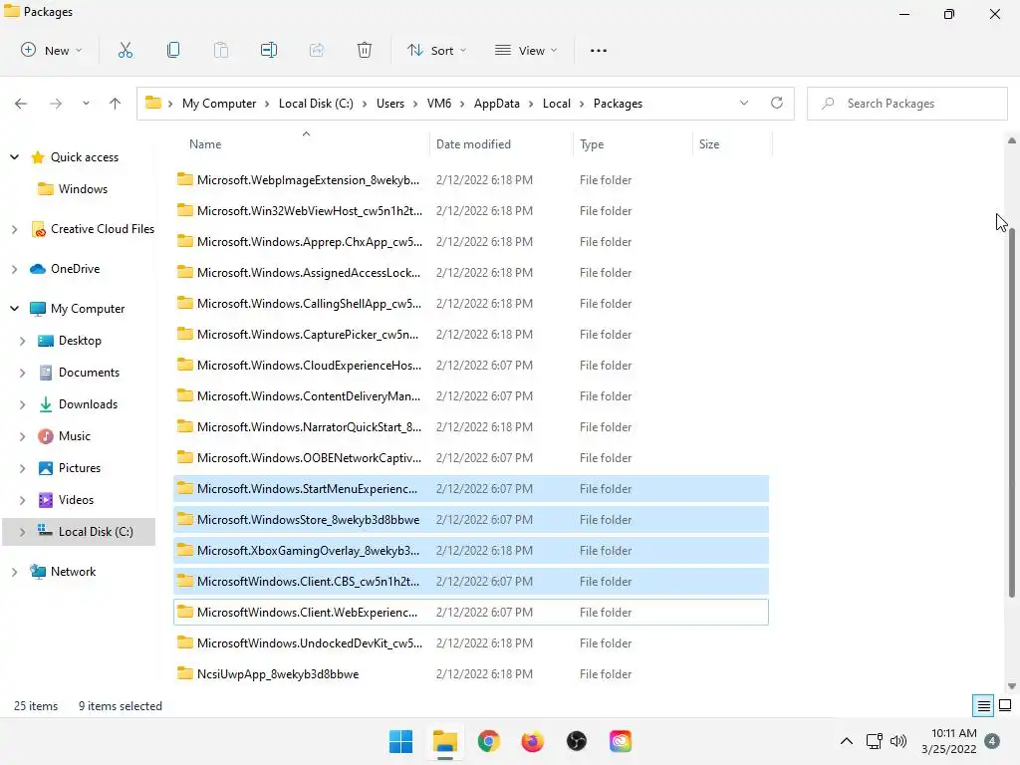Go up one folder level arrow
Image resolution: width=1020 pixels, height=765 pixels.
116,104
